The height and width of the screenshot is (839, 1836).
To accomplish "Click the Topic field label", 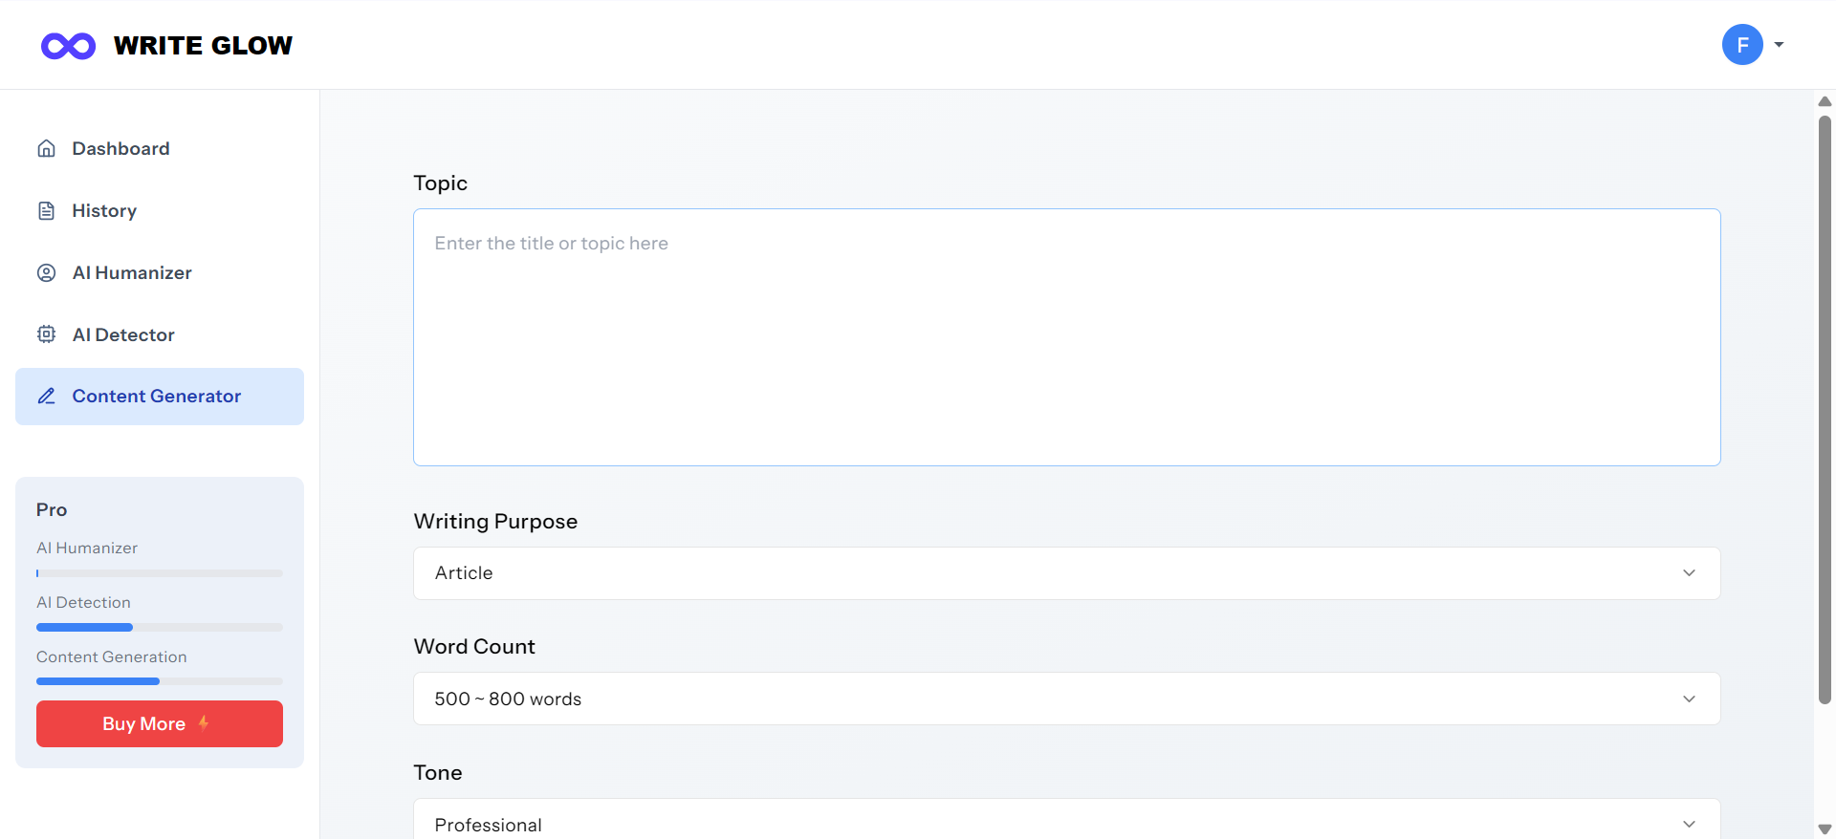I will pyautogui.click(x=440, y=183).
